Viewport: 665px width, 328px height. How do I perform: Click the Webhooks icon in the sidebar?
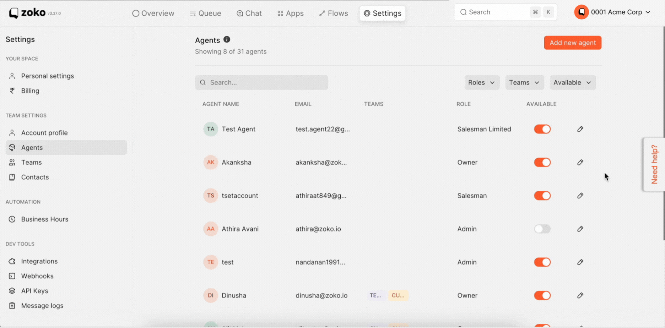click(x=12, y=276)
